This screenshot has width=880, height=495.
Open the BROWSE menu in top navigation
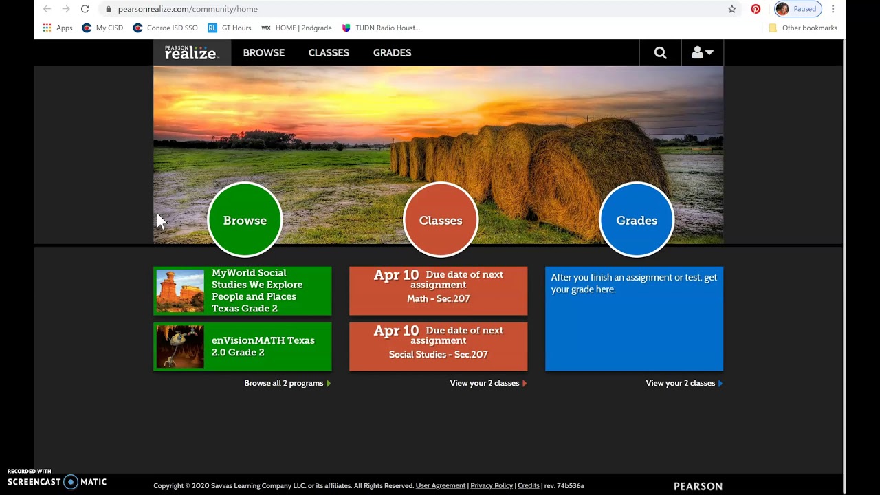pyautogui.click(x=263, y=53)
